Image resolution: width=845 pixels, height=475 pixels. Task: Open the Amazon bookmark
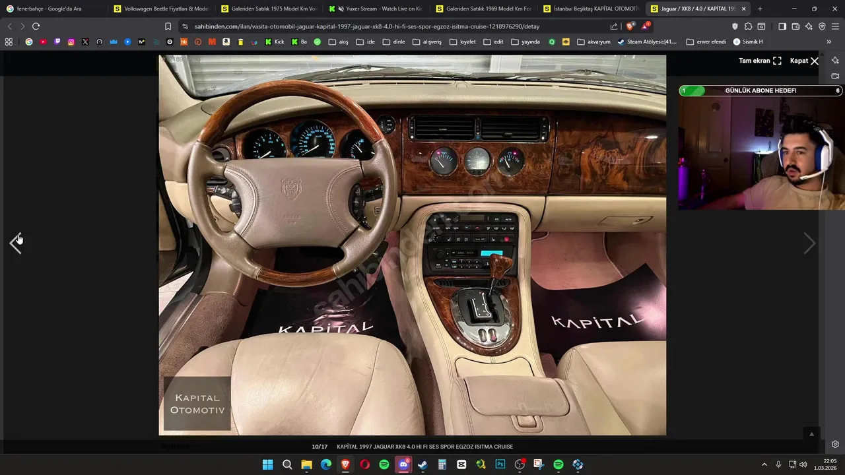tap(226, 42)
